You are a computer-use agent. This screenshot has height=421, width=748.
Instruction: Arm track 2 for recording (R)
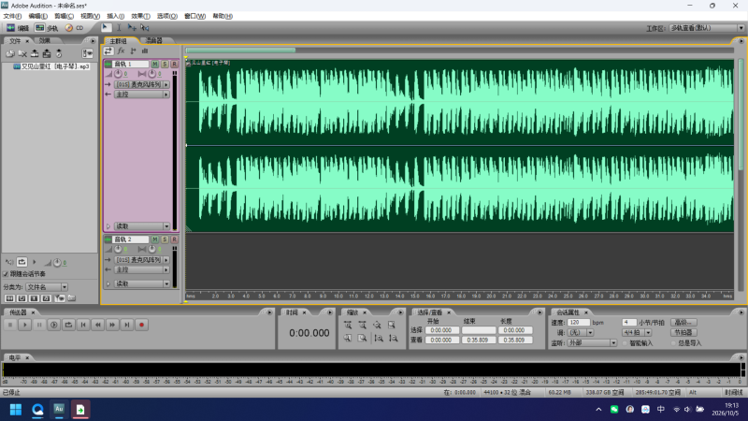[x=174, y=240]
